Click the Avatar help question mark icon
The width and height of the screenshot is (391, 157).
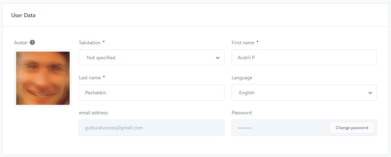(32, 42)
